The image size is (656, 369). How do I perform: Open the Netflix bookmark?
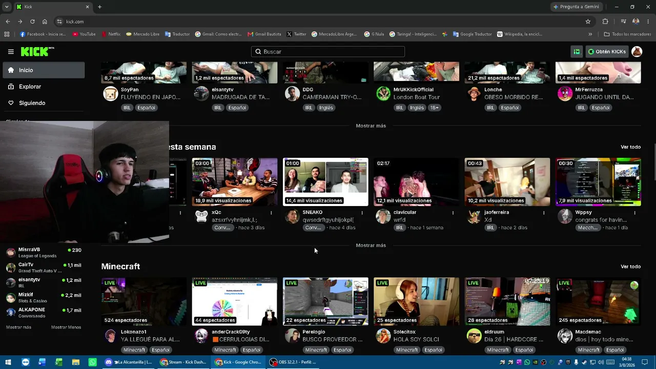(x=111, y=34)
